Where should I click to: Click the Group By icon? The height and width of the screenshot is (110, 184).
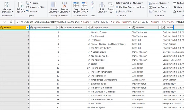pyautogui.click(x=111, y=5)
